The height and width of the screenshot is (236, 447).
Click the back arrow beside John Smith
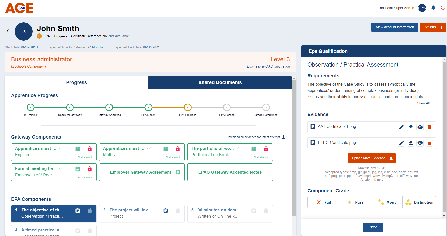(8, 31)
